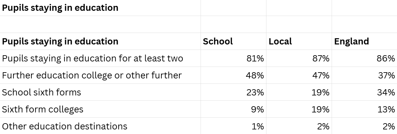
Task: Select 'Pupils staying in education for at least two' cell
Action: pos(92,59)
